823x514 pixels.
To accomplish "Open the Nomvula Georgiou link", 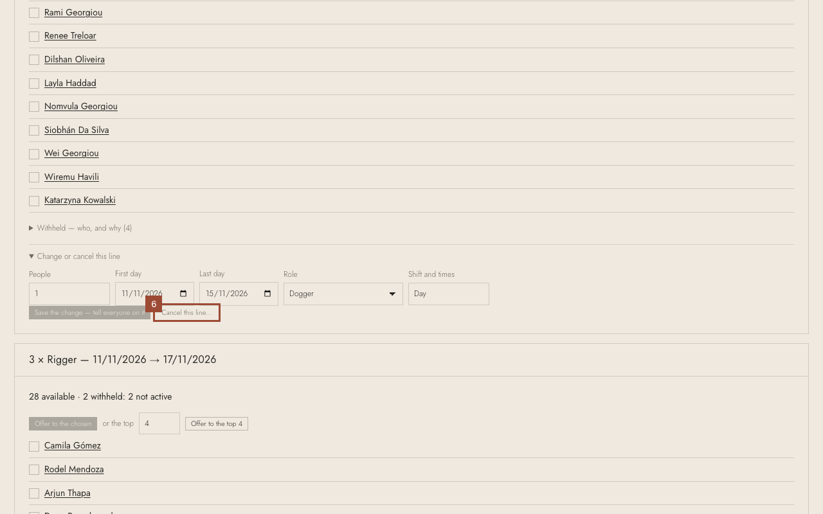I will point(81,106).
